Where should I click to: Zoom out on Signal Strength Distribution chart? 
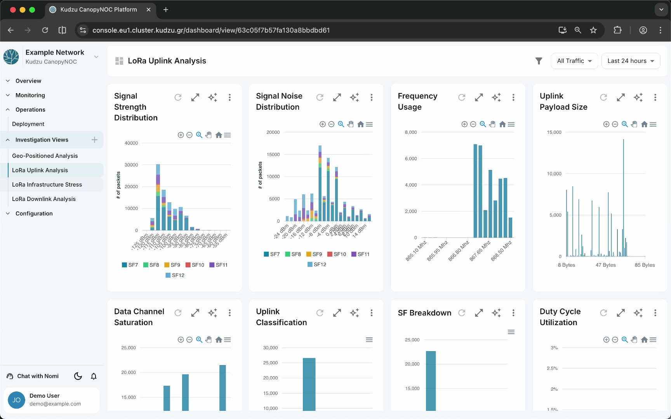(189, 135)
